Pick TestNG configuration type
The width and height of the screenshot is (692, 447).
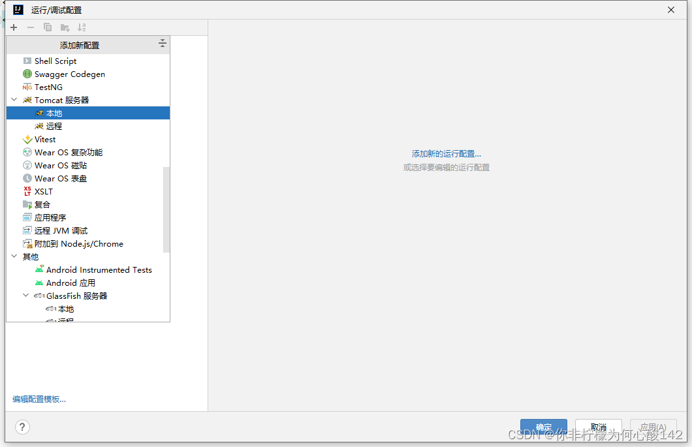88,87
